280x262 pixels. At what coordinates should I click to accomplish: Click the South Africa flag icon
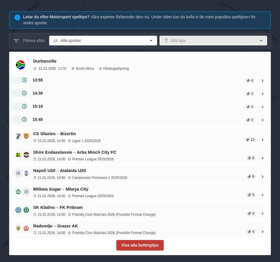point(21,65)
